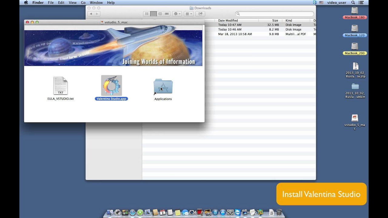Open the Help menu
The image size is (388, 218).
click(111, 2)
